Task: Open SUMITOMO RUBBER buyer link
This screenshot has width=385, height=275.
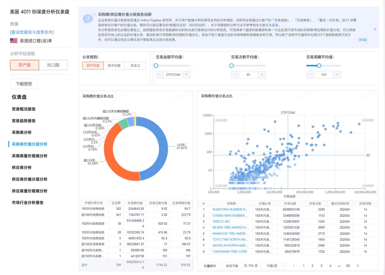Action: click(x=231, y=210)
